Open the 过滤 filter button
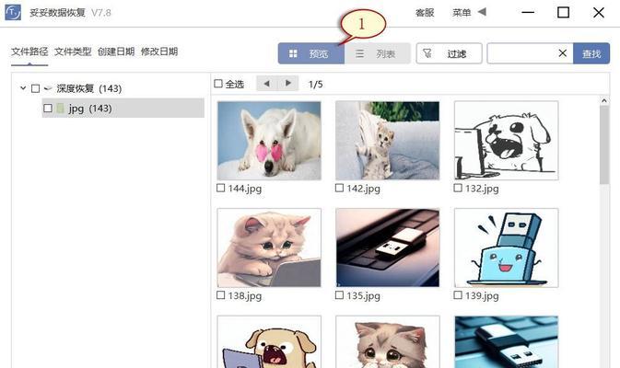The width and height of the screenshot is (620, 368). [x=449, y=53]
